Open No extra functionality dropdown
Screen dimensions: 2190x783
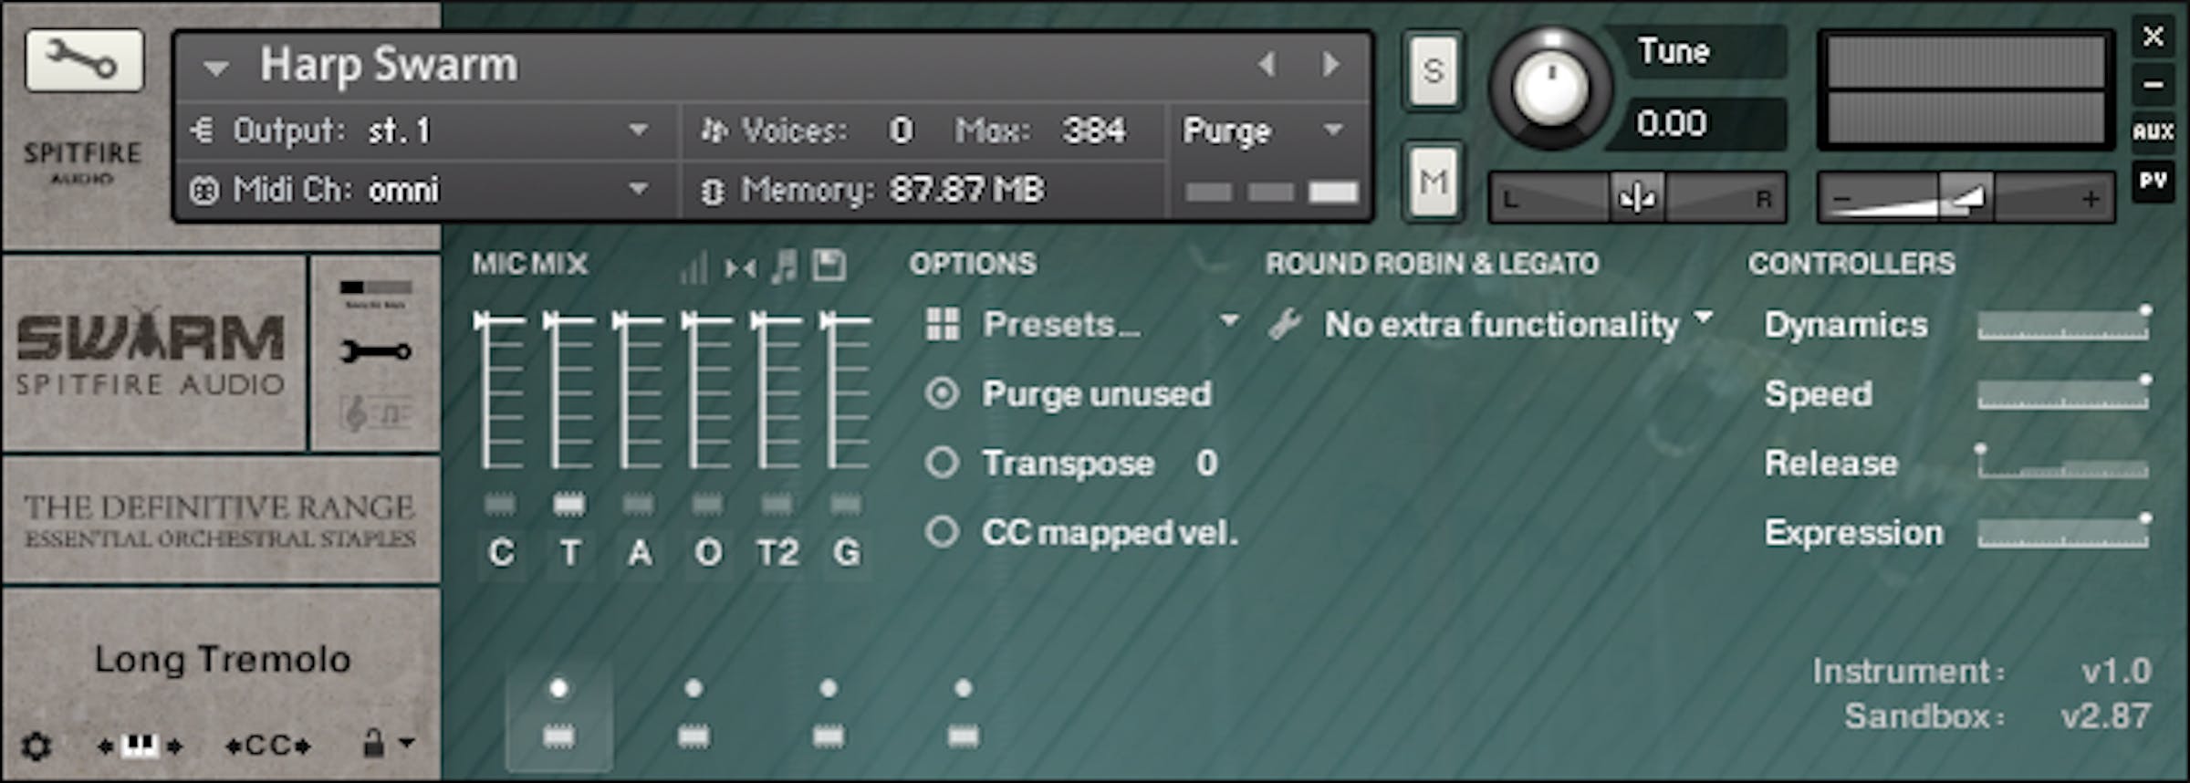pyautogui.click(x=1518, y=324)
